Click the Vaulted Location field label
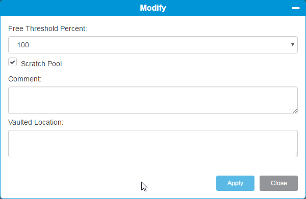This screenshot has height=199, width=306. coord(36,122)
